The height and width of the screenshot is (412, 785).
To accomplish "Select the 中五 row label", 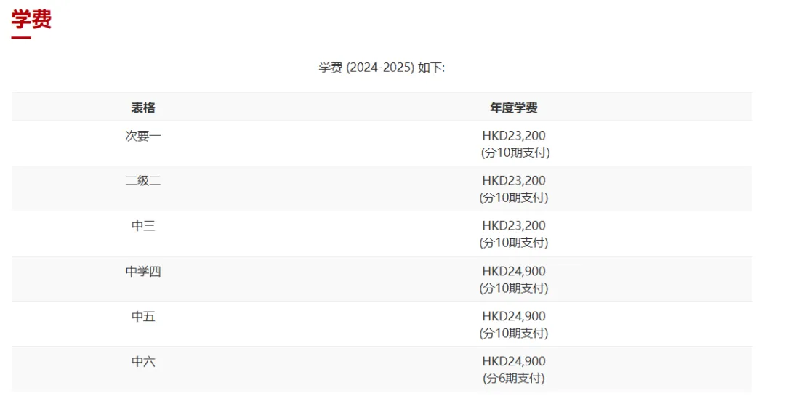I will click(143, 316).
